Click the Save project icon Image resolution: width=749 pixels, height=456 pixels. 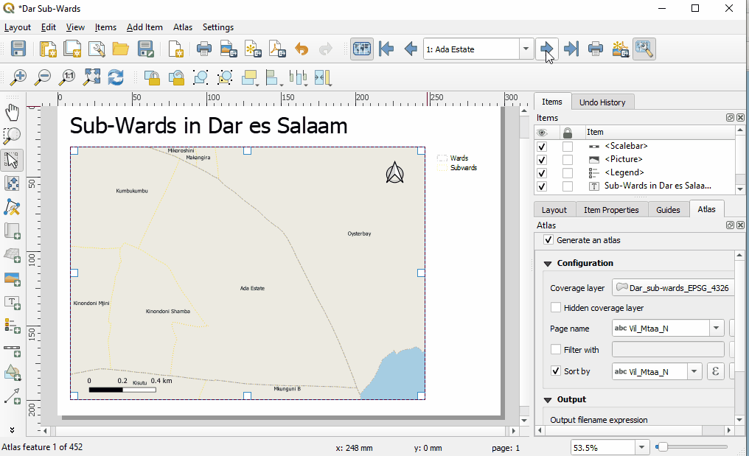pyautogui.click(x=18, y=49)
